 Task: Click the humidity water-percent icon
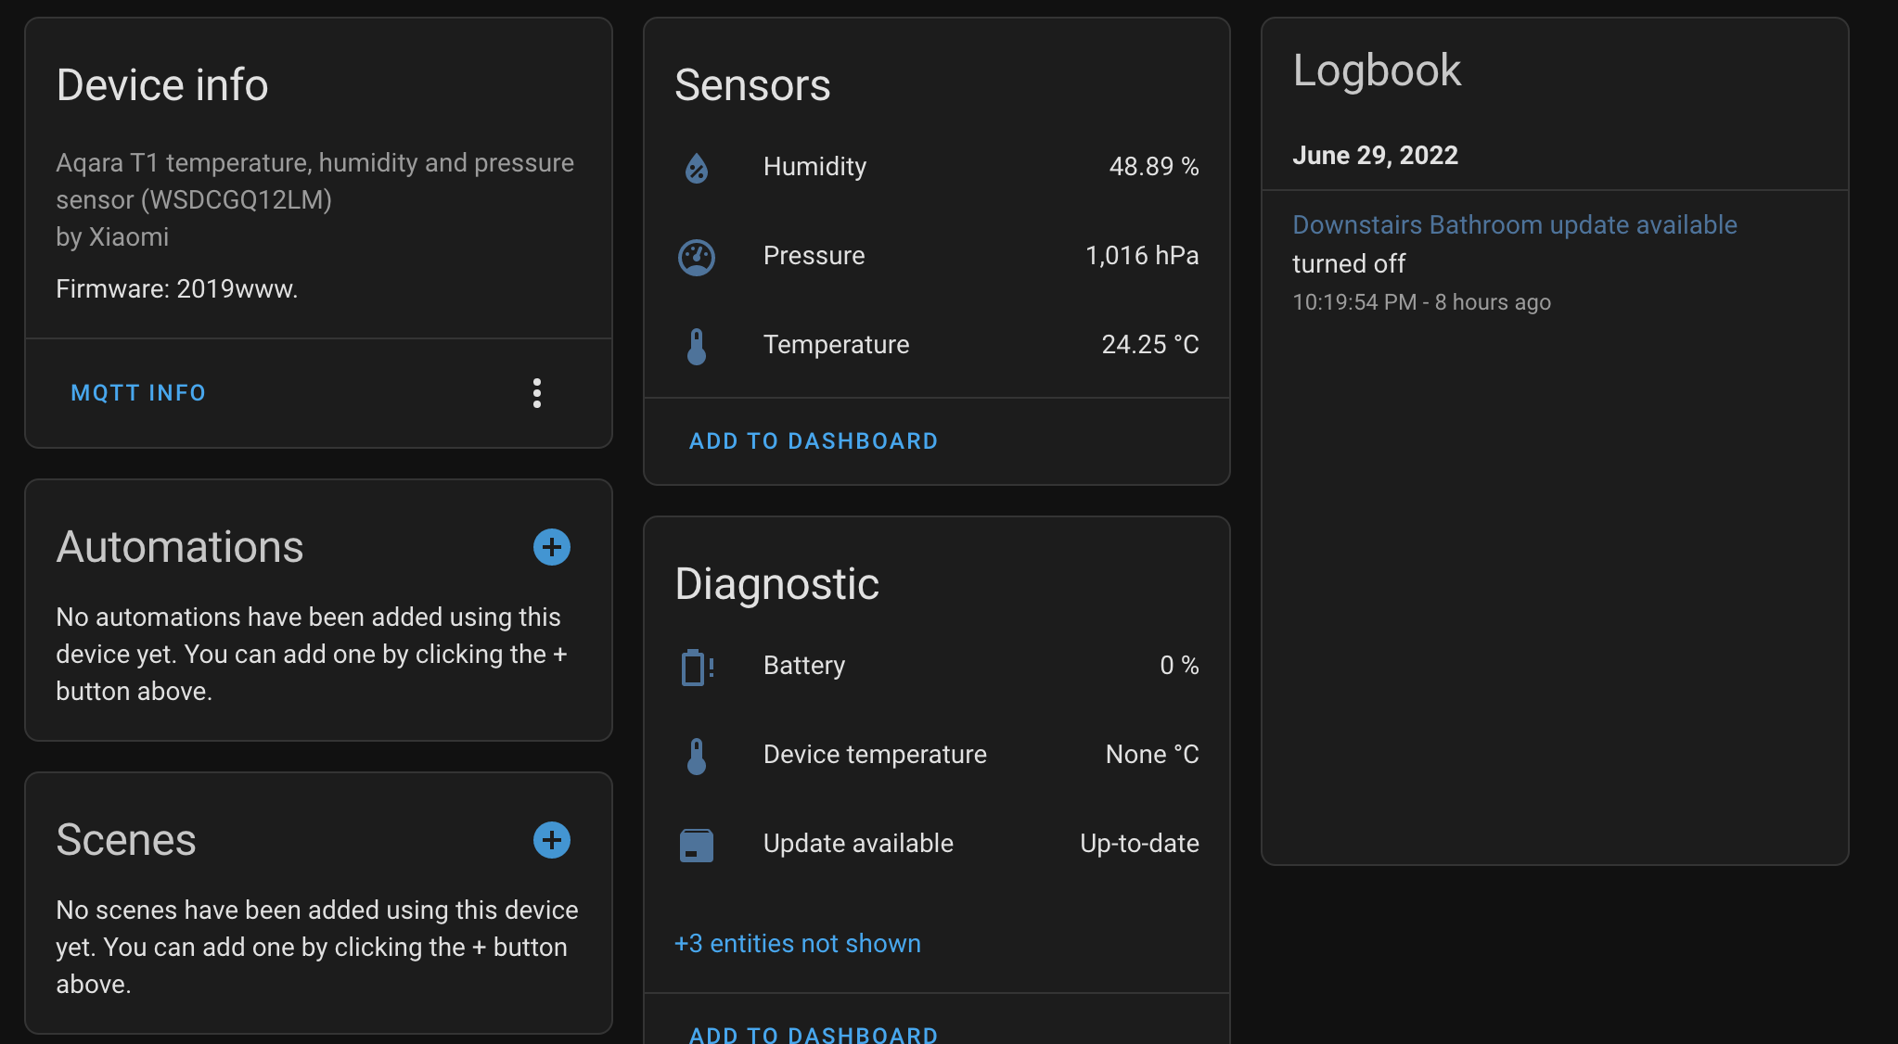[x=696, y=168]
